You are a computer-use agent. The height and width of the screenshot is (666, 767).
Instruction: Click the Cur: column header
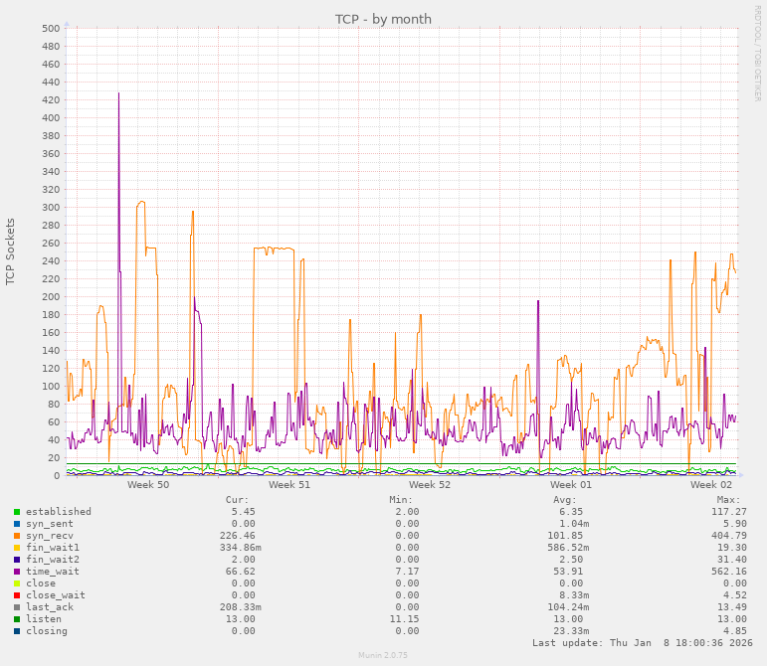237,500
